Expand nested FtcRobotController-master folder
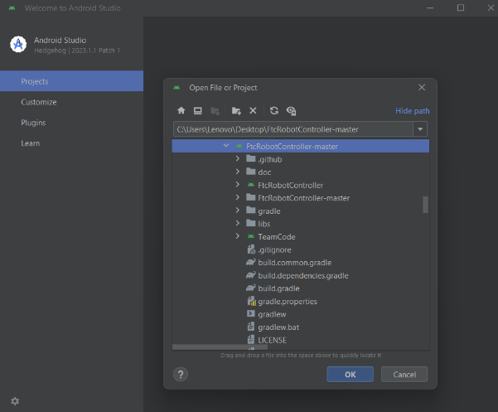Viewport: 498px width, 412px height. [x=238, y=197]
